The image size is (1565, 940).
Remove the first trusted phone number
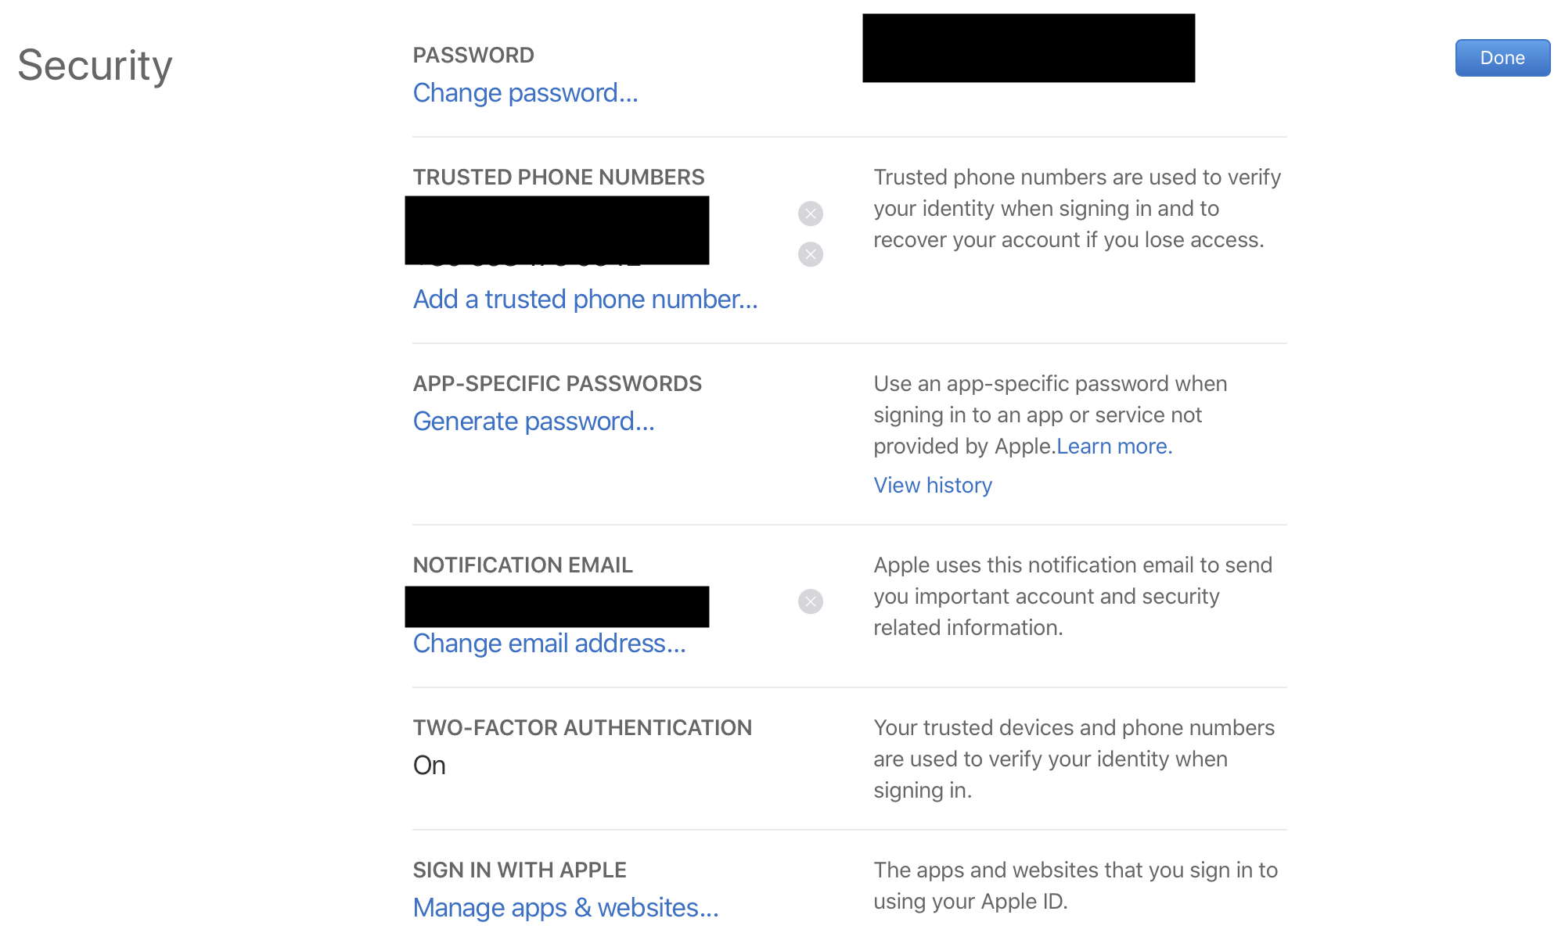[810, 213]
